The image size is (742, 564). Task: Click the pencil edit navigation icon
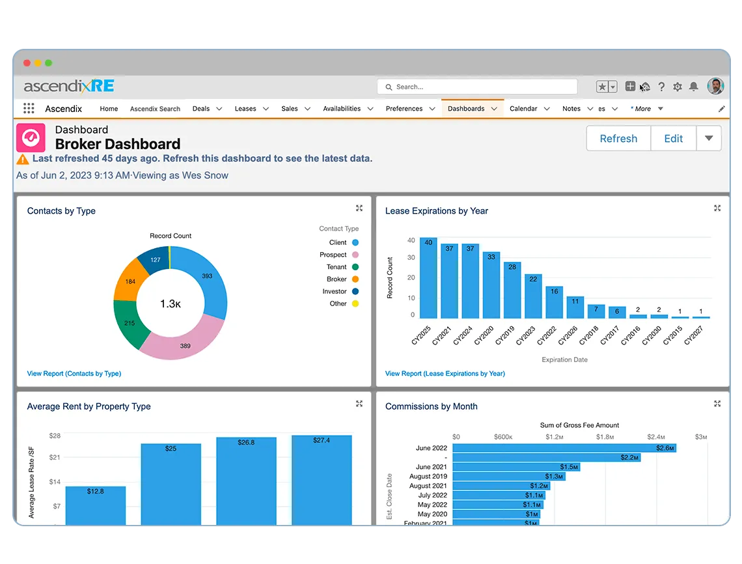click(x=722, y=109)
